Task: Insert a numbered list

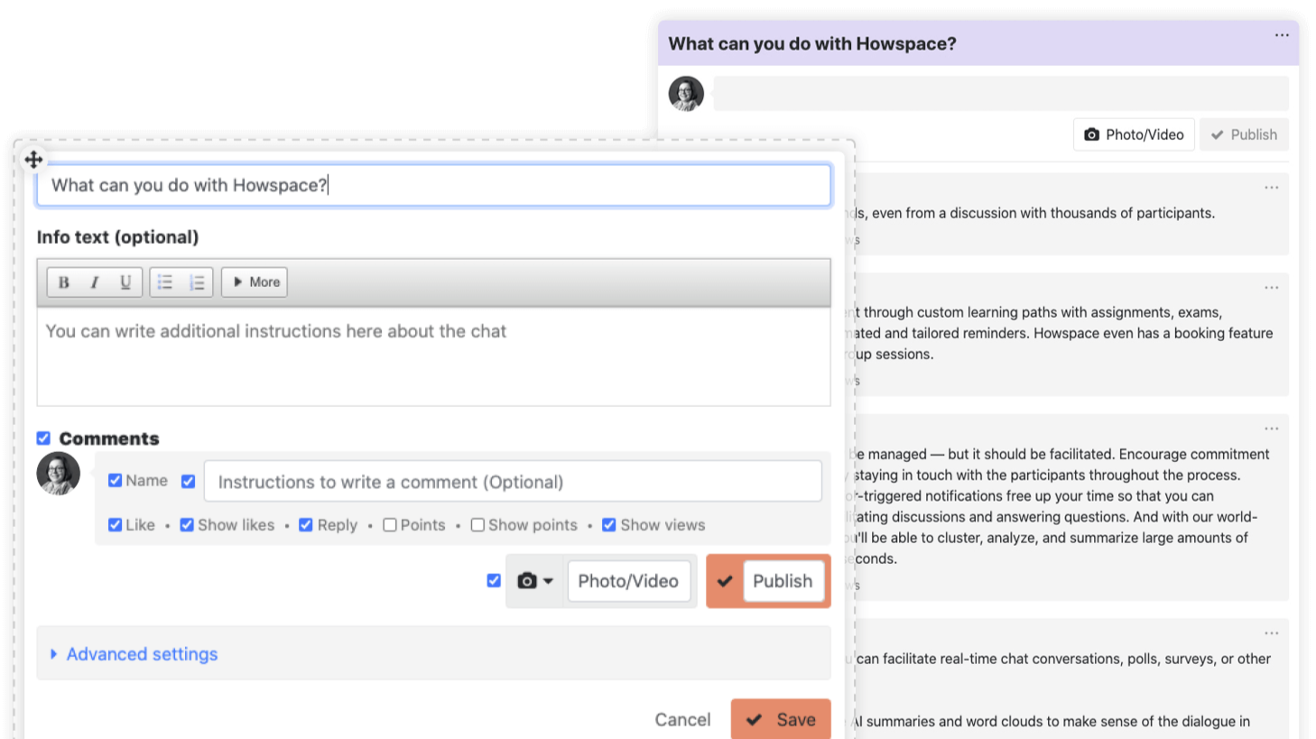Action: tap(197, 282)
